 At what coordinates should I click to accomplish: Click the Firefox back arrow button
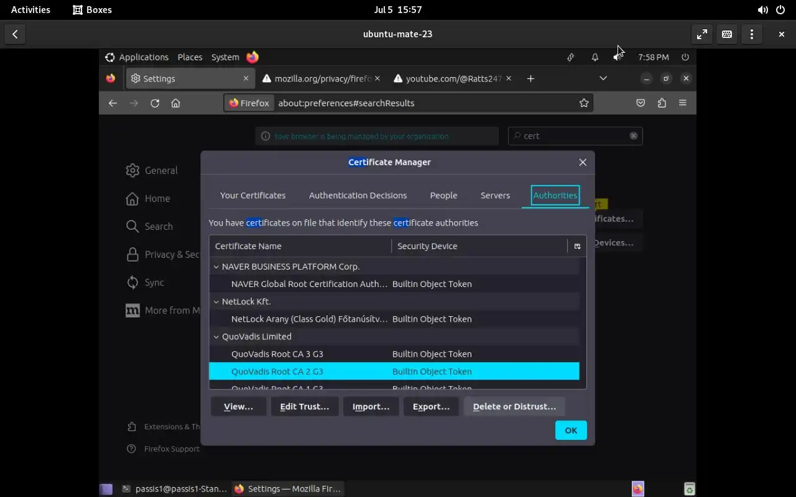point(113,103)
